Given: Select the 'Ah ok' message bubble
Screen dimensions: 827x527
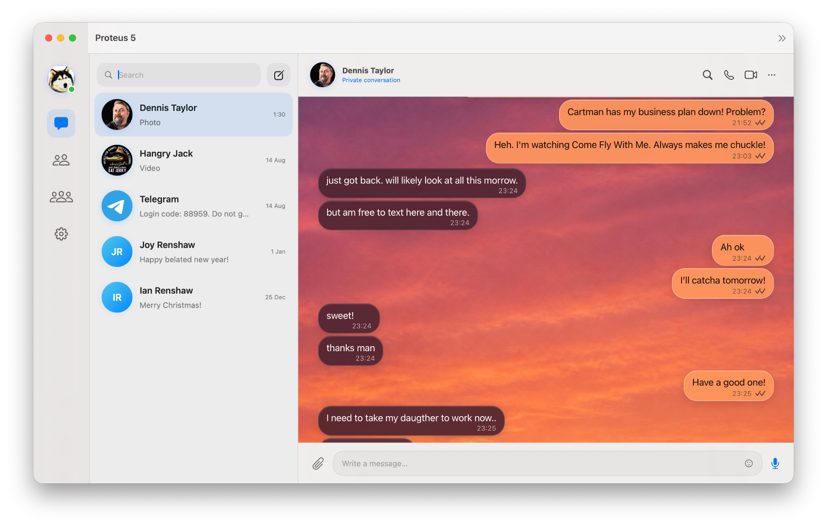Looking at the screenshot, I should [x=743, y=251].
